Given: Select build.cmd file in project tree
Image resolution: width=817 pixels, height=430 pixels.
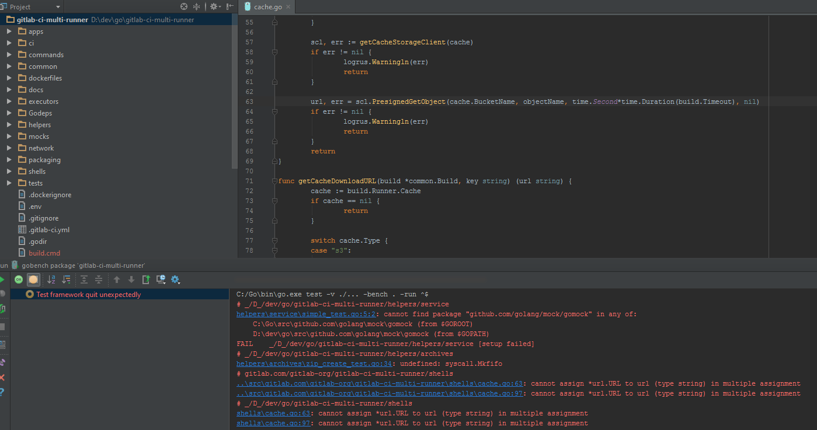Looking at the screenshot, I should 44,253.
